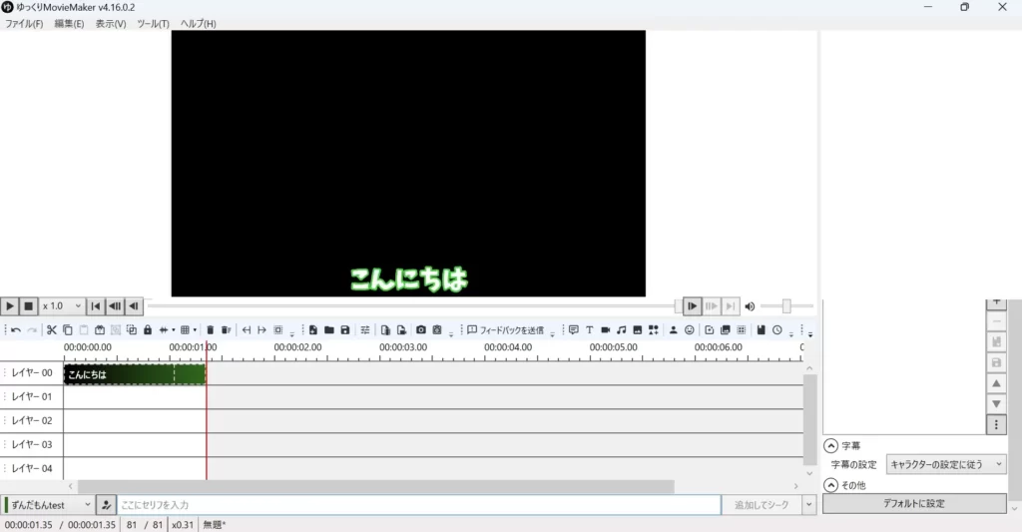Click the レイヤー 04 layer header
1022x532 pixels.
(31, 468)
